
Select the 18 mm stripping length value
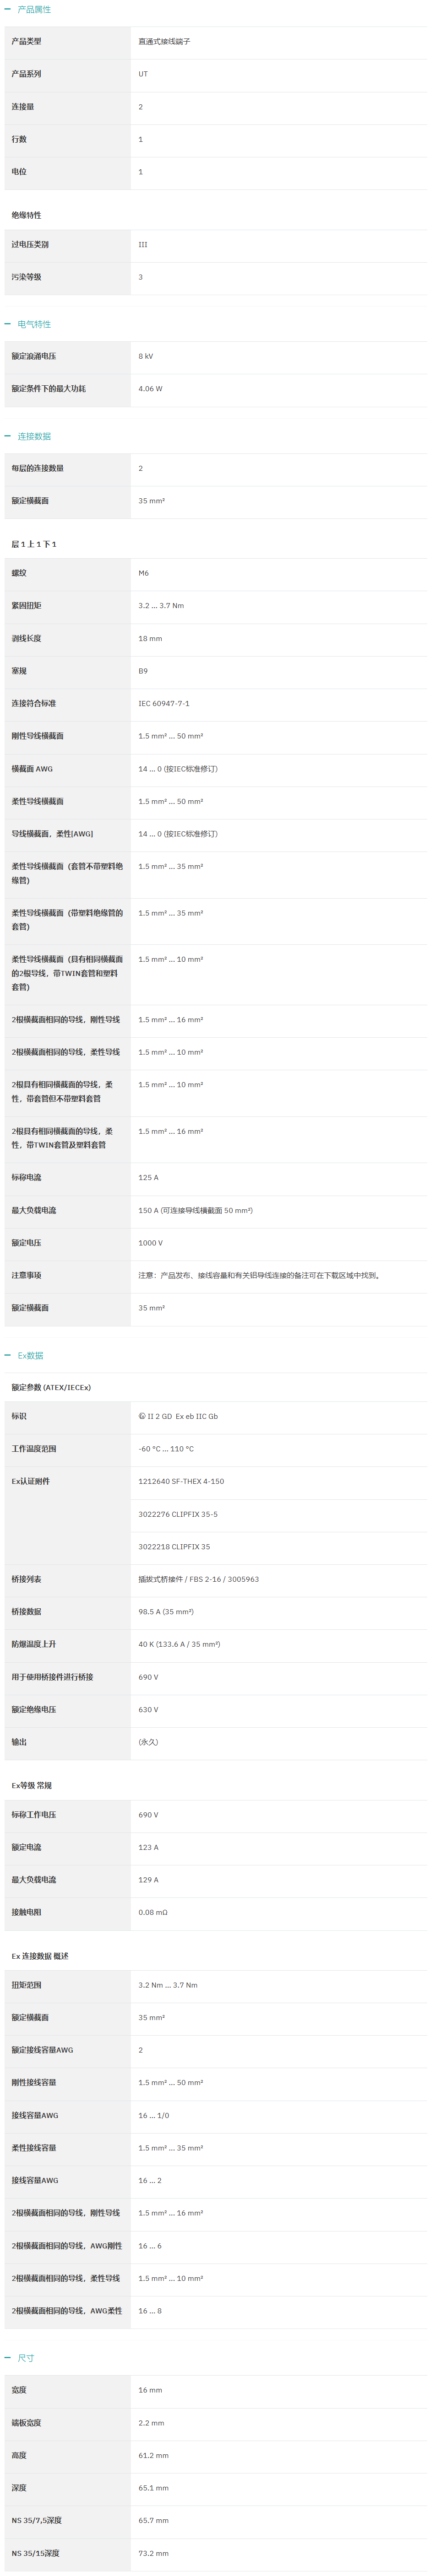coord(150,638)
